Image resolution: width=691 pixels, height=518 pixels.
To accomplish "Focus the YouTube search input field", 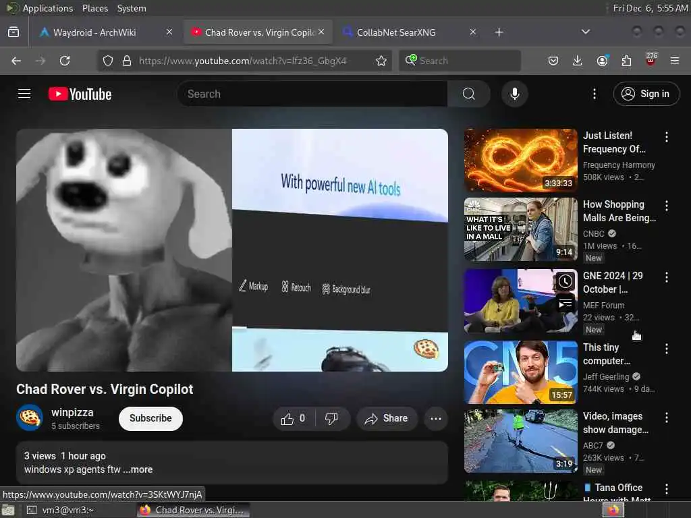I will (x=312, y=94).
